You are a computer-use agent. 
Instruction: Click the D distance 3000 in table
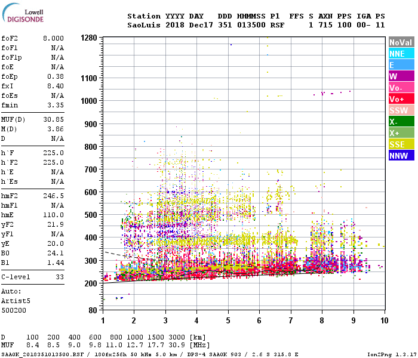(177, 338)
